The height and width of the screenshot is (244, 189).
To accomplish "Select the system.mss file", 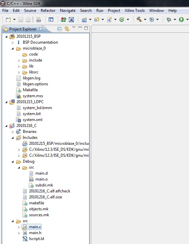I will tap(33, 96).
